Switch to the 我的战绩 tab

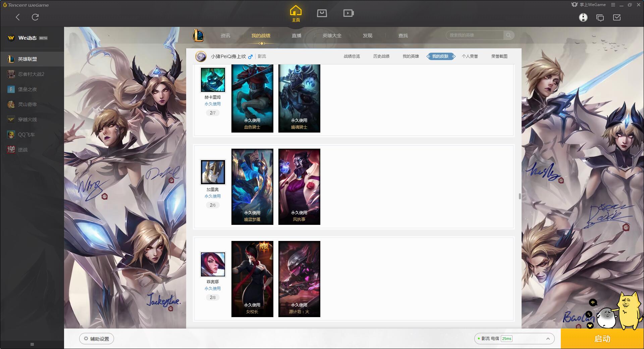tap(261, 36)
